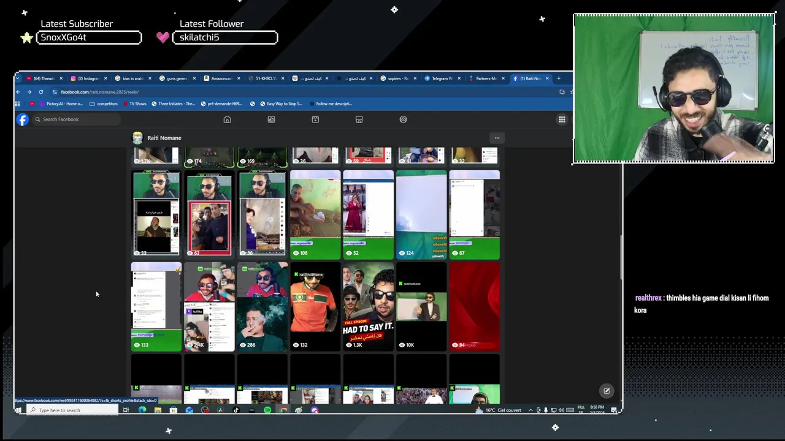Show hidden system tray icons chevron
785x441 pixels.
click(x=530, y=410)
